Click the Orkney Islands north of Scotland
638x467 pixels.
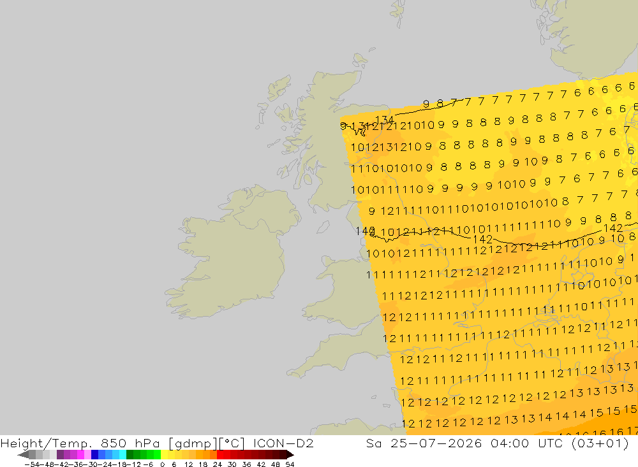(360, 61)
